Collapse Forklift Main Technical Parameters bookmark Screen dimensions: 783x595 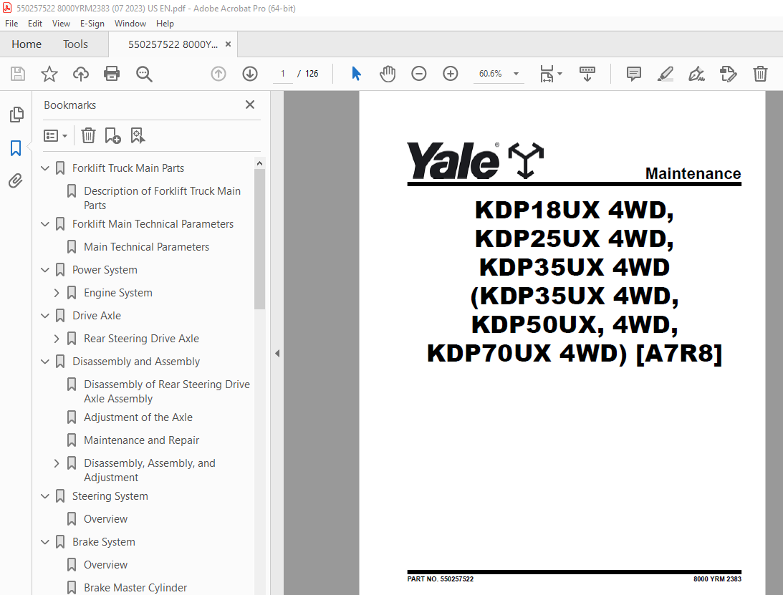point(45,224)
